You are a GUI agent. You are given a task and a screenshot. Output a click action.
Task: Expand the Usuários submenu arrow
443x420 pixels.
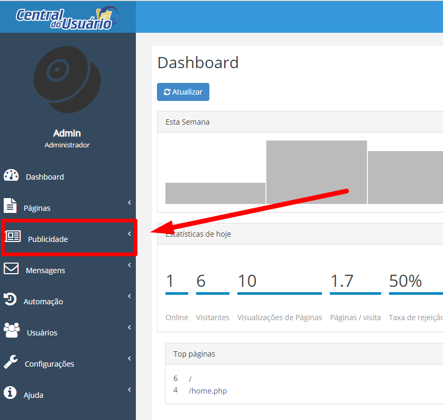pos(130,328)
